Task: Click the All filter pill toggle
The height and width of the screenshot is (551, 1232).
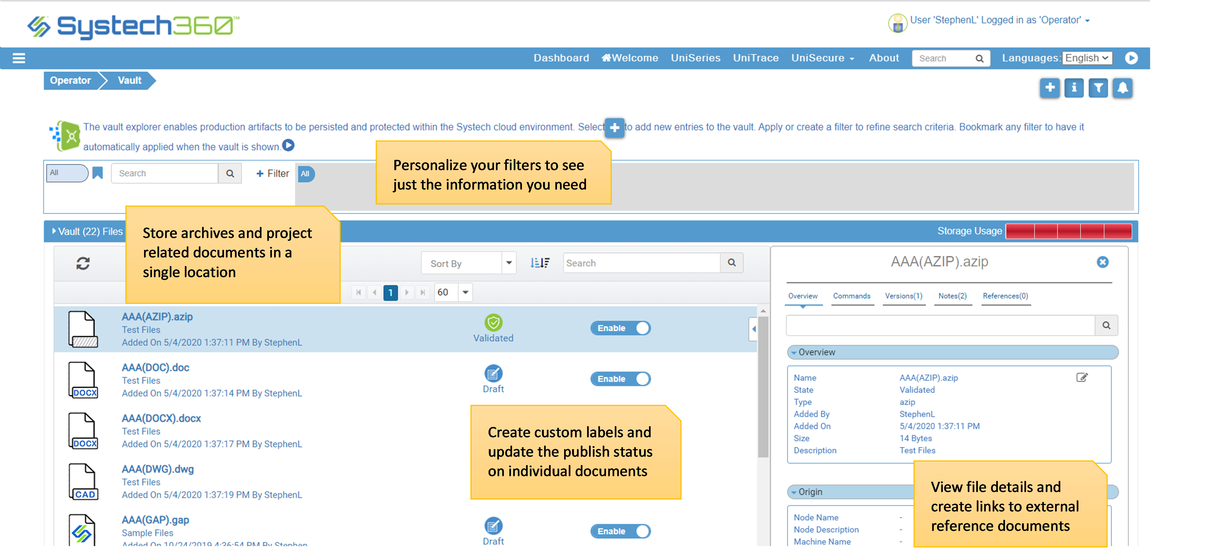Action: click(67, 173)
